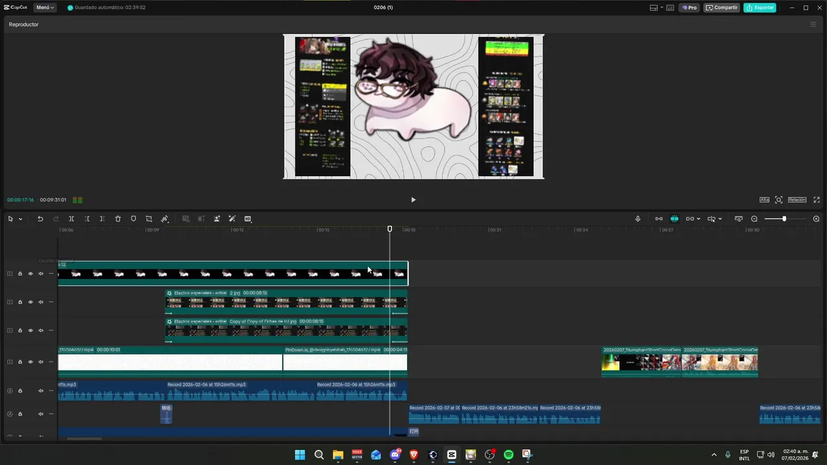Open the auto cutout person tool
Screen dimensions: 827x465
point(216,219)
